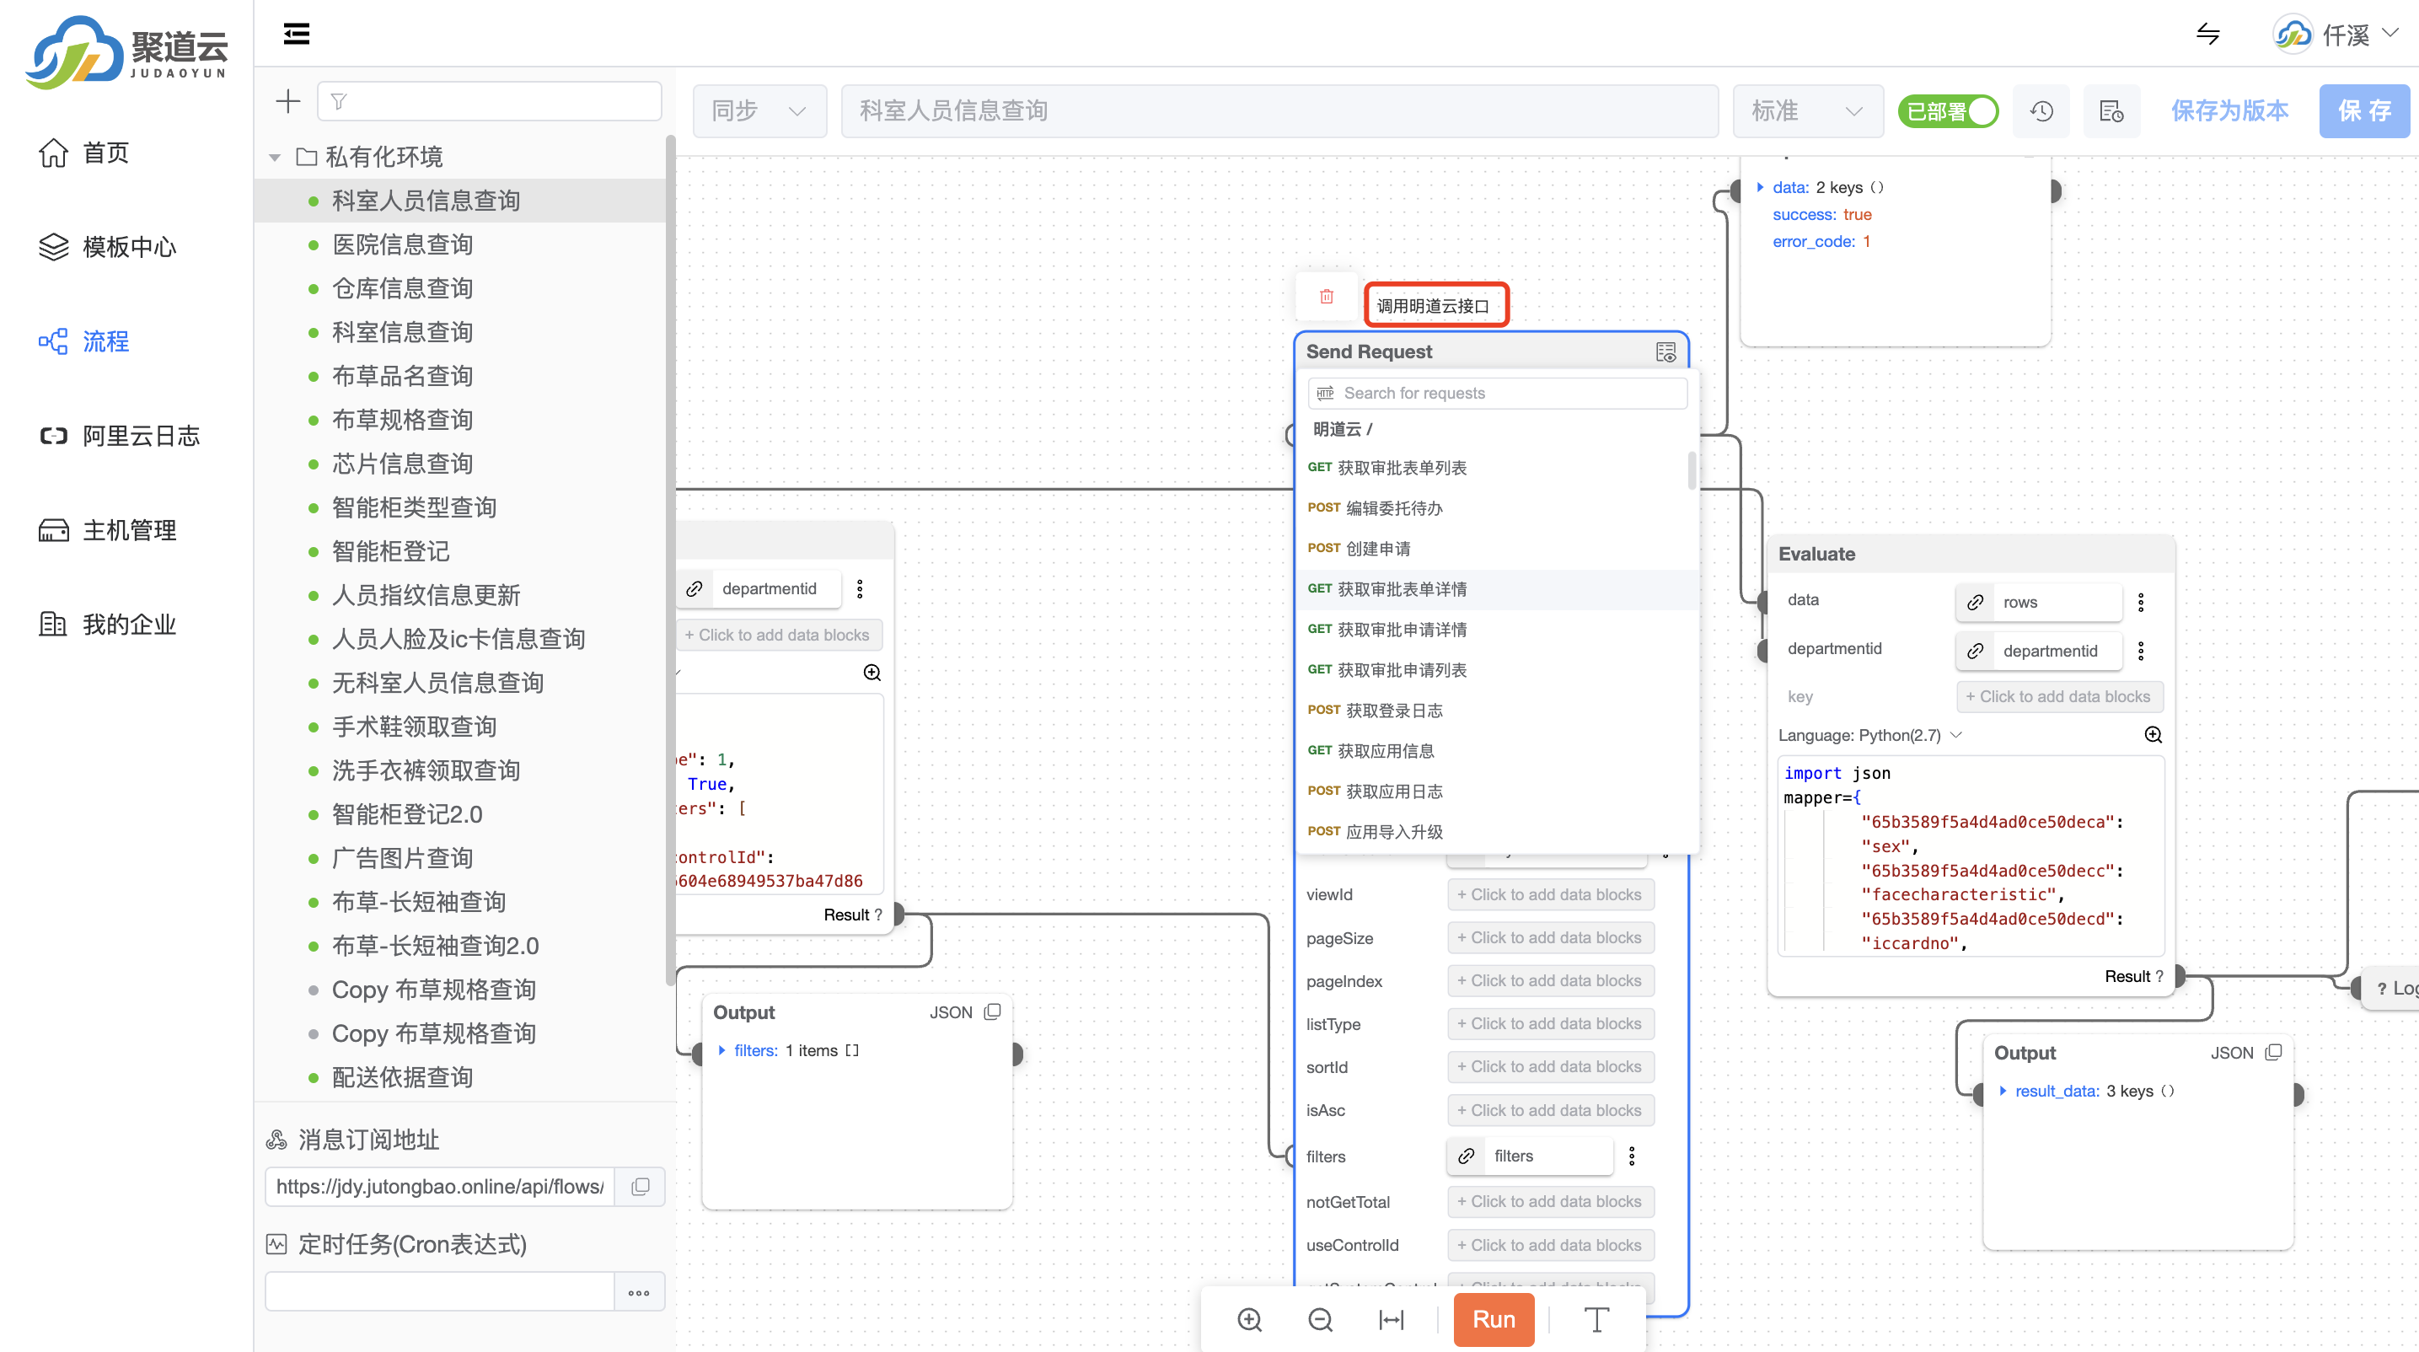2419x1352 pixels.
Task: Add data block to key field
Action: (2059, 695)
